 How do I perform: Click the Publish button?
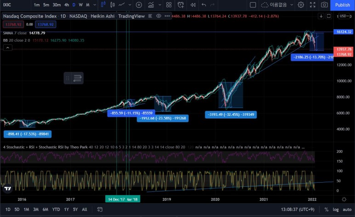pos(342,5)
